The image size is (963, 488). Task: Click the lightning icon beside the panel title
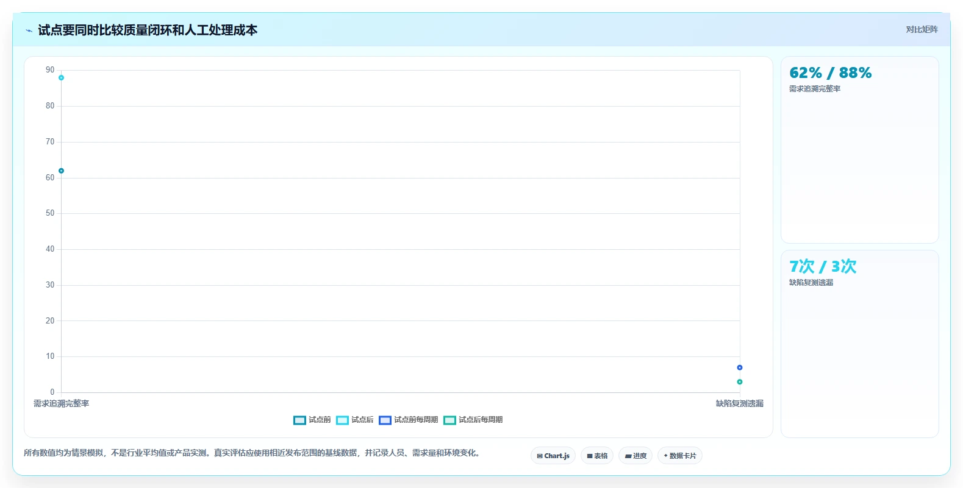click(29, 30)
